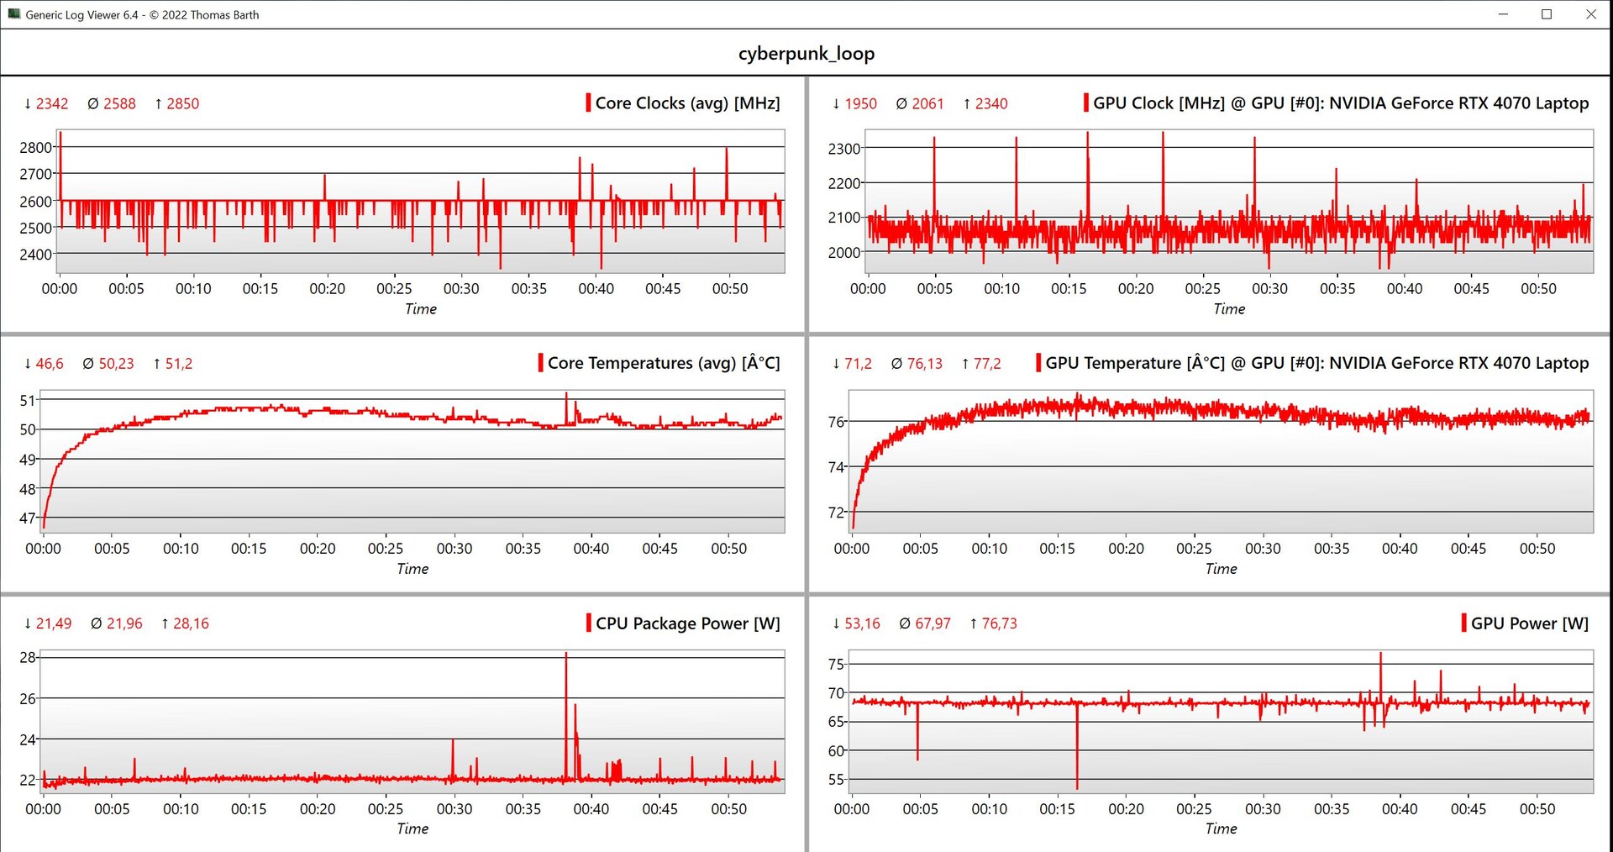Minimize the Generic Log Viewer window

(x=1503, y=14)
